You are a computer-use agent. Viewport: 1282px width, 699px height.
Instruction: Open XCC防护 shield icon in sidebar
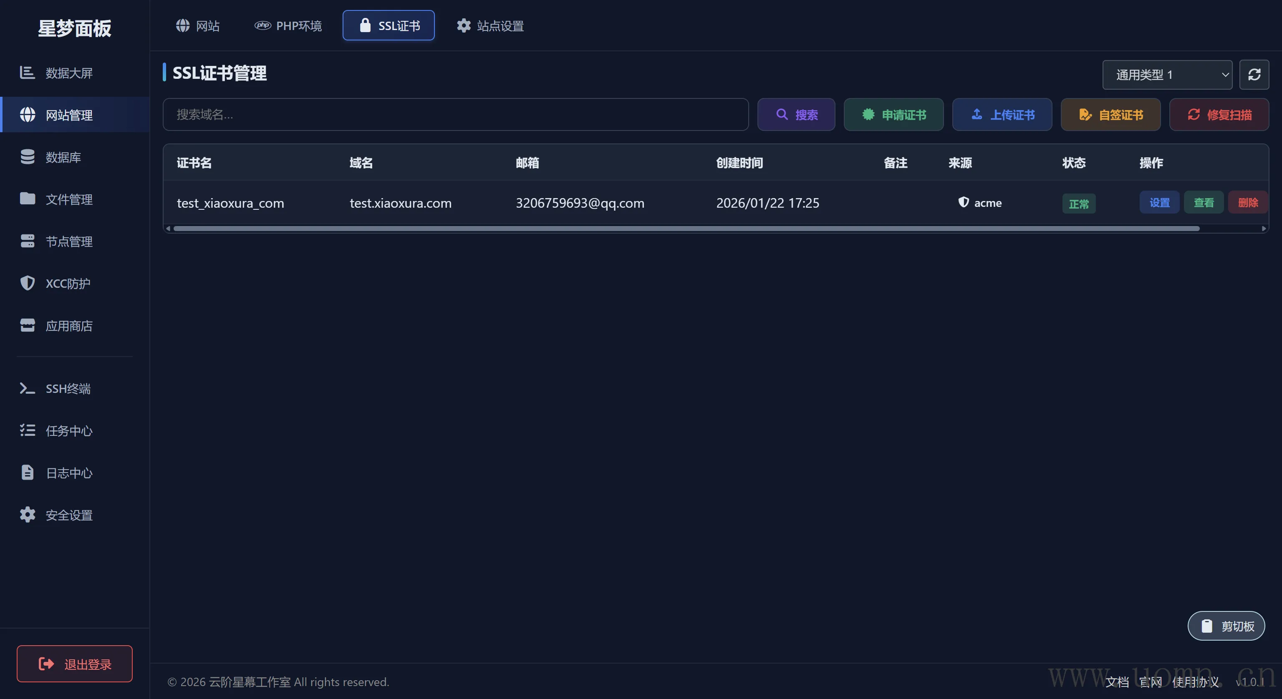click(x=28, y=283)
